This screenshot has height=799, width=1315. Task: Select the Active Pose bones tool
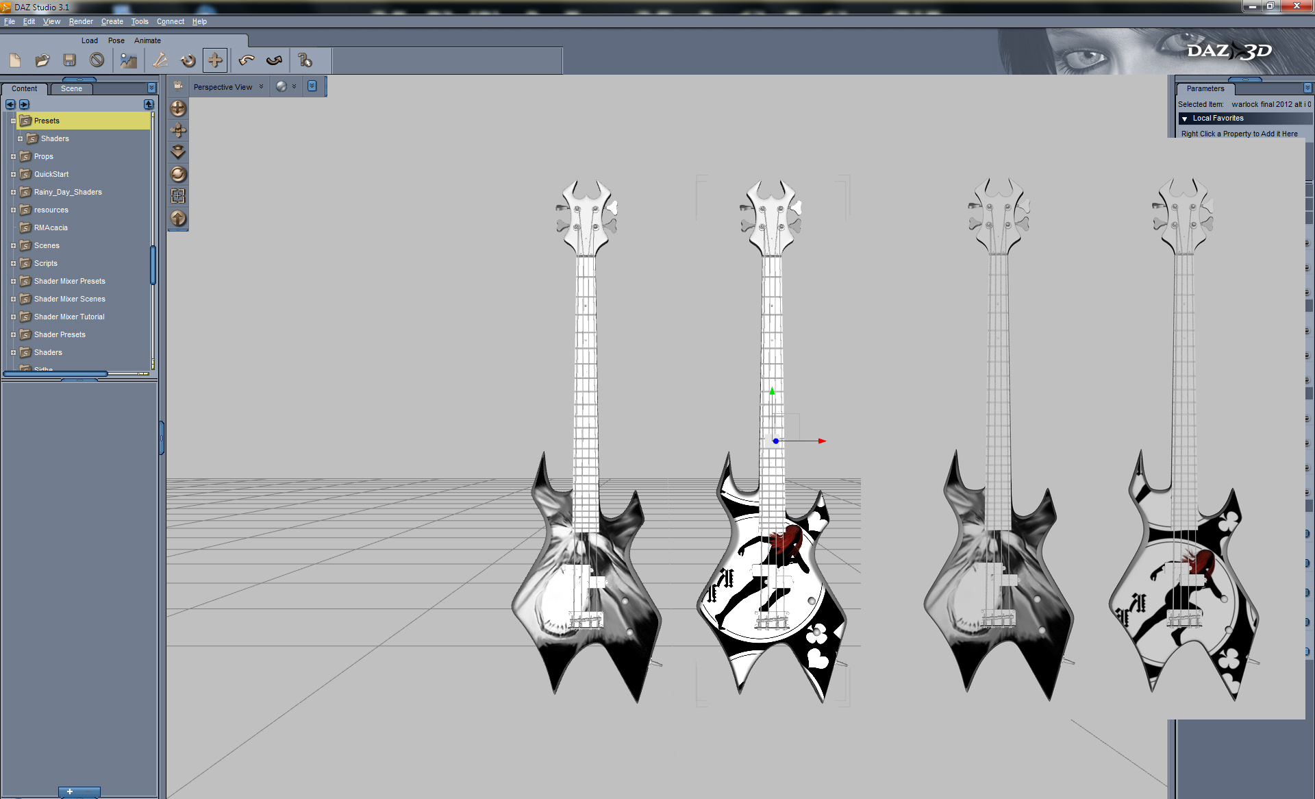click(160, 60)
